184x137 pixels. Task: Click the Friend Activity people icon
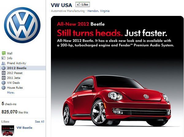pos(3,63)
